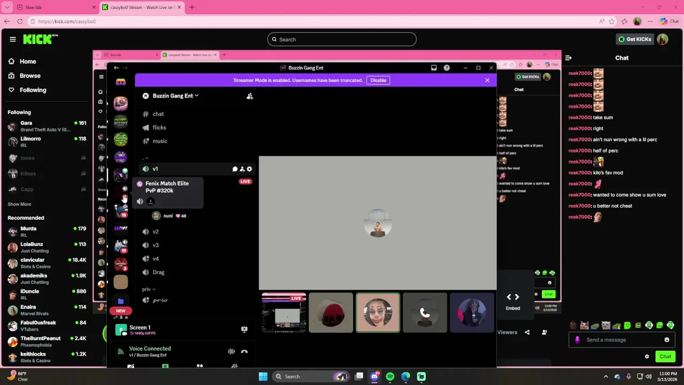The width and height of the screenshot is (684, 385).
Task: Toggle noise suppression waveform icon
Action: click(x=231, y=351)
